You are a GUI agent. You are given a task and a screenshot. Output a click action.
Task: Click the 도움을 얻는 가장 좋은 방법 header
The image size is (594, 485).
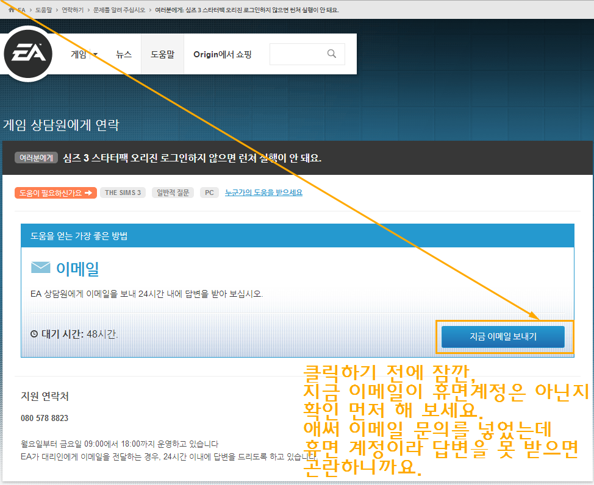click(x=79, y=236)
